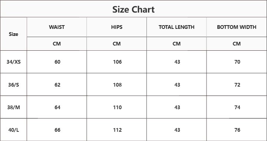Click waist value 66 in 40/L row
Screen dimensions: 267x141
pos(57,130)
